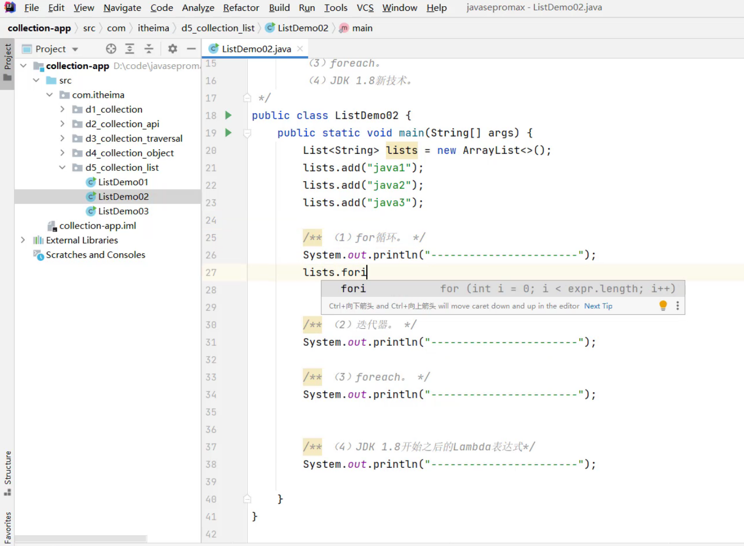Expand the d2_collection_api package

[62, 124]
